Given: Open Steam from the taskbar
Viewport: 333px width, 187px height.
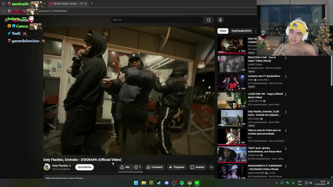Looking at the screenshot, I should [159, 183].
